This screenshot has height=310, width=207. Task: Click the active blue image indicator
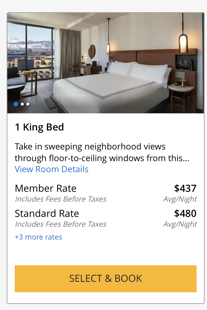click(16, 104)
